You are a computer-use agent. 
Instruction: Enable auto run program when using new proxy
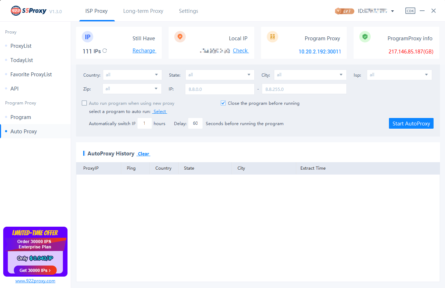tap(84, 103)
